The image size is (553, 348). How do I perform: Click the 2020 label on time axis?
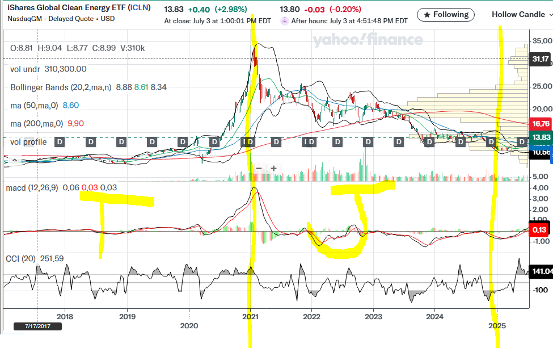click(189, 325)
